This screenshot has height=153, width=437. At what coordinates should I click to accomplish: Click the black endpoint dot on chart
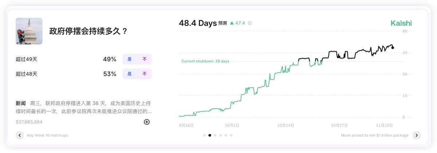click(393, 48)
